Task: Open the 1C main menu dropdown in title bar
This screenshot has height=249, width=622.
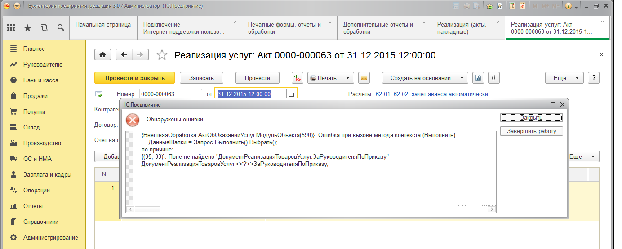Action: [x=17, y=6]
